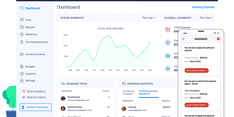234x117 pixels.
Task: Click the SEP peak point on chart
Action: click(x=109, y=36)
